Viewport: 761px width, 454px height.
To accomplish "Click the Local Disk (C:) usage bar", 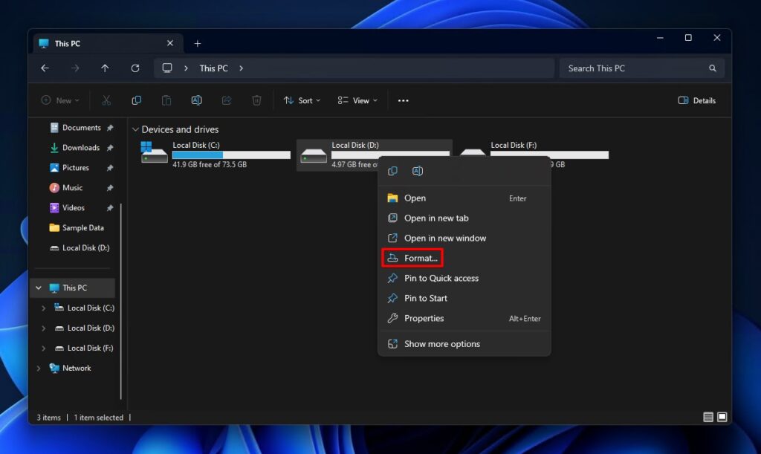I will point(230,155).
